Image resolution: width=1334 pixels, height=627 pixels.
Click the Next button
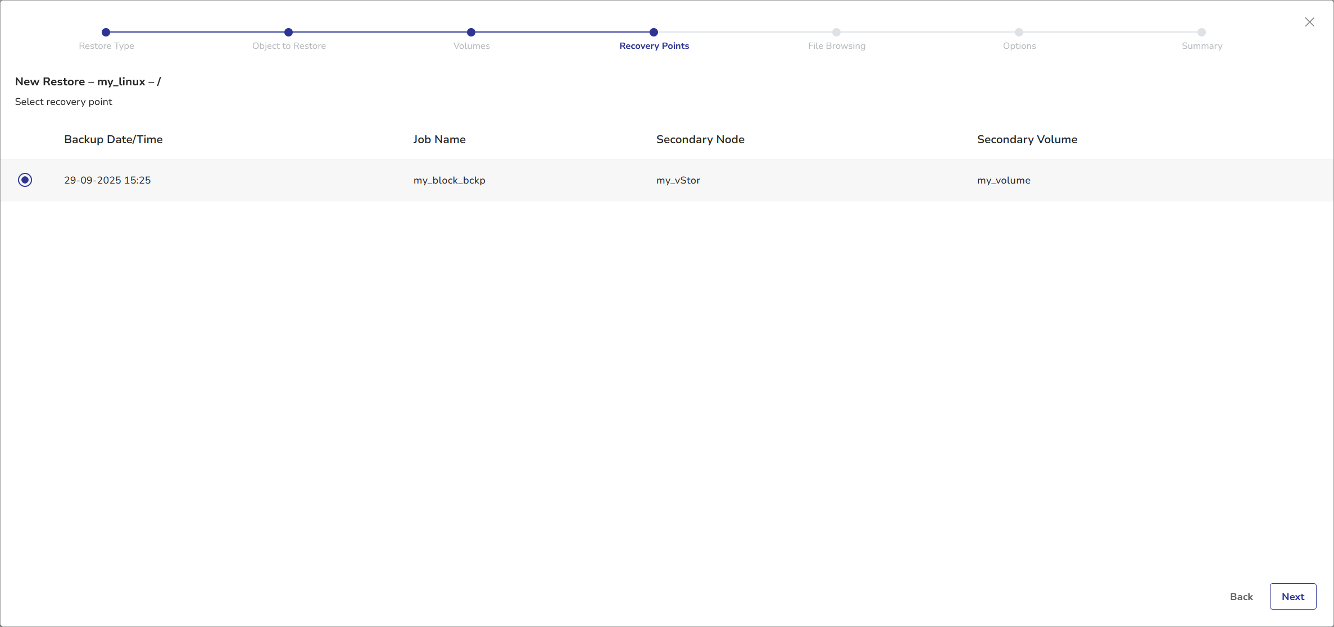[x=1292, y=596]
